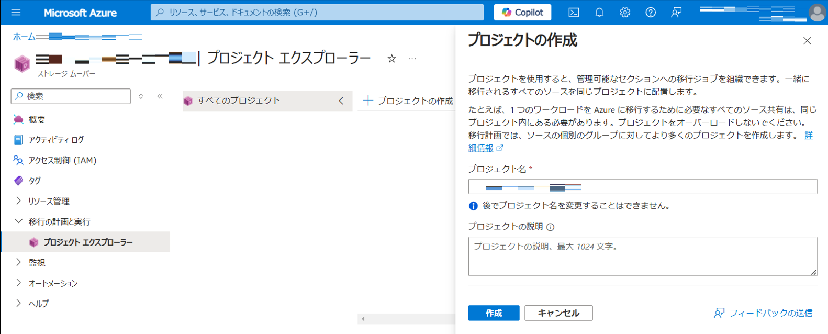Click the 作成 button

coord(494,313)
